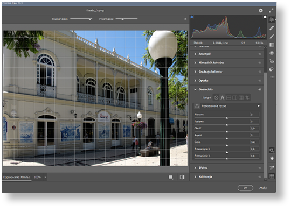Viewport: 291px width, 212px height.
Task: Adjust the grid size slider
Action: pos(81,19)
